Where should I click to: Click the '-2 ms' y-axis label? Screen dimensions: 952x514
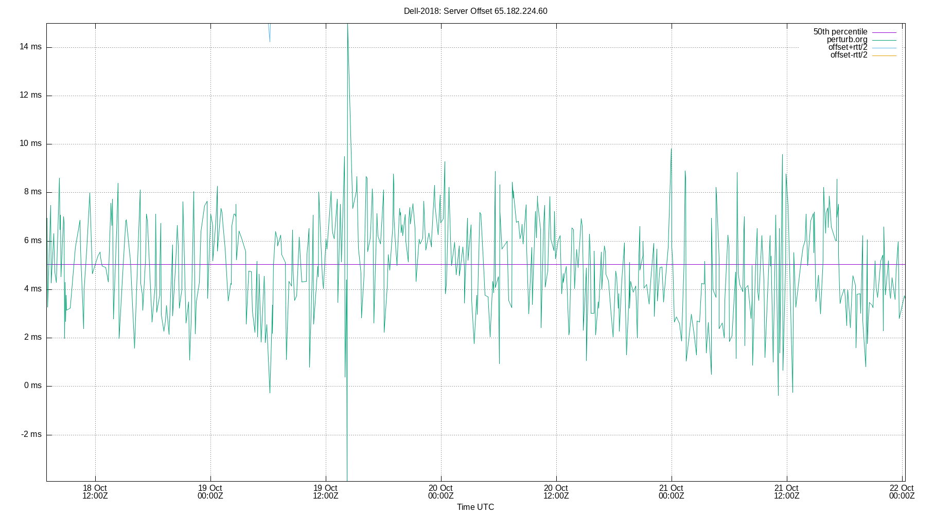31,434
